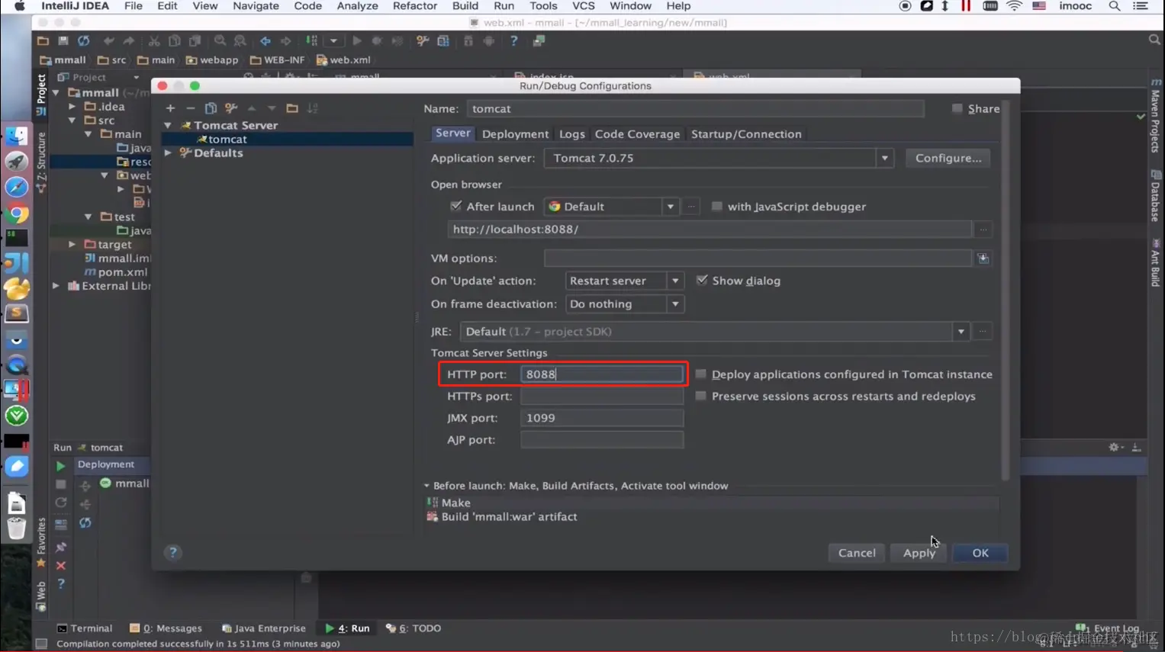Collapse the Before launch section
Screen dimensions: 1165x652
(426, 486)
